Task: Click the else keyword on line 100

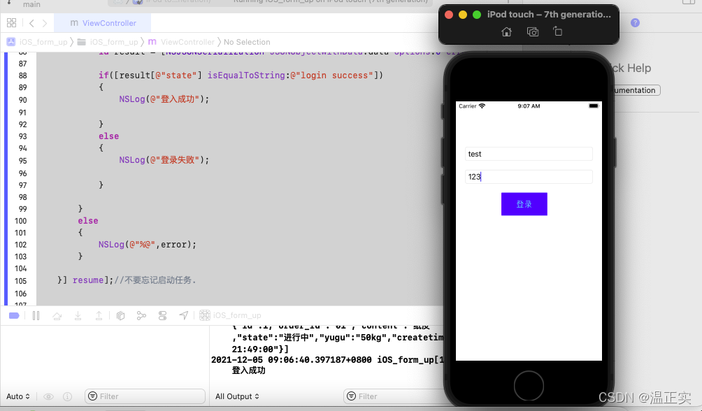Action: point(88,221)
